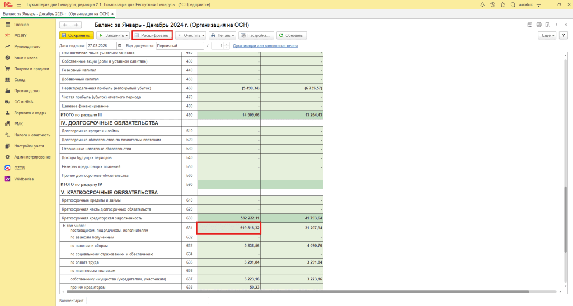Click the 1C application logo
573x306 pixels.
tap(8, 4)
